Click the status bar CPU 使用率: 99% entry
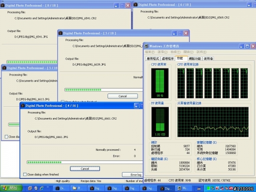This screenshot has height=192, width=256. point(180,180)
